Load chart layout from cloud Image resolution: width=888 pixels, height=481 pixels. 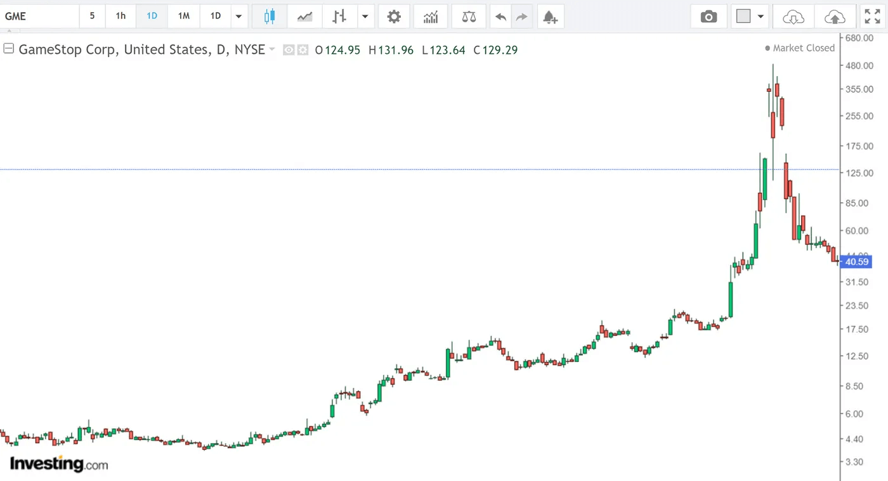(793, 16)
